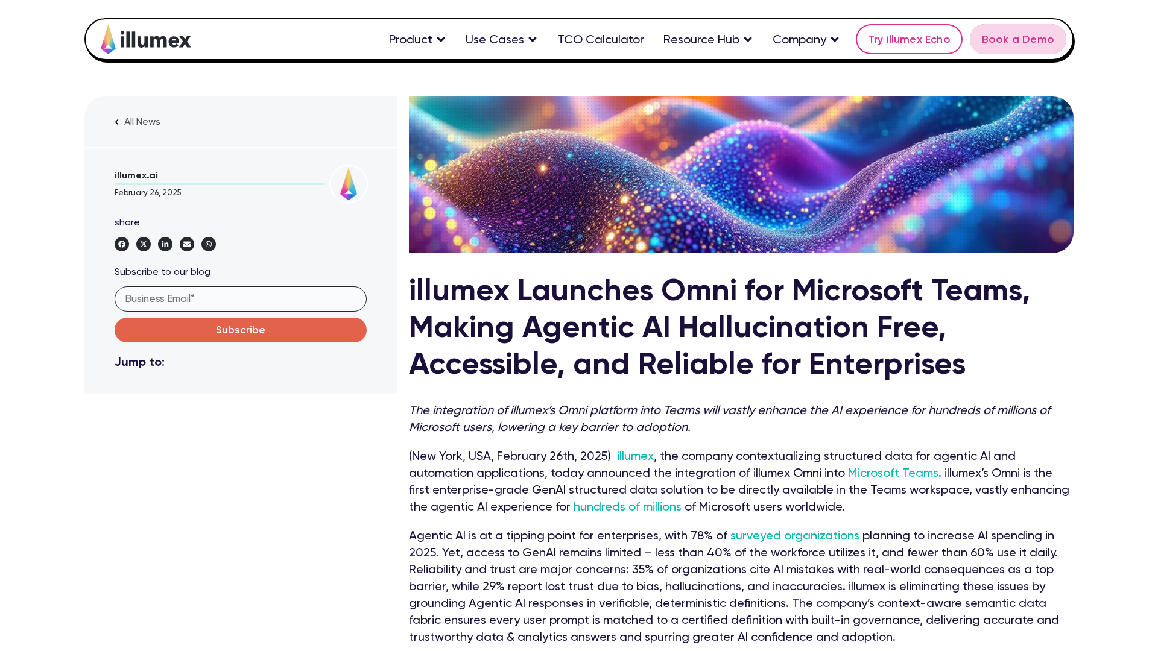
Task: Open the Microsoft Teams link
Action: pos(893,473)
